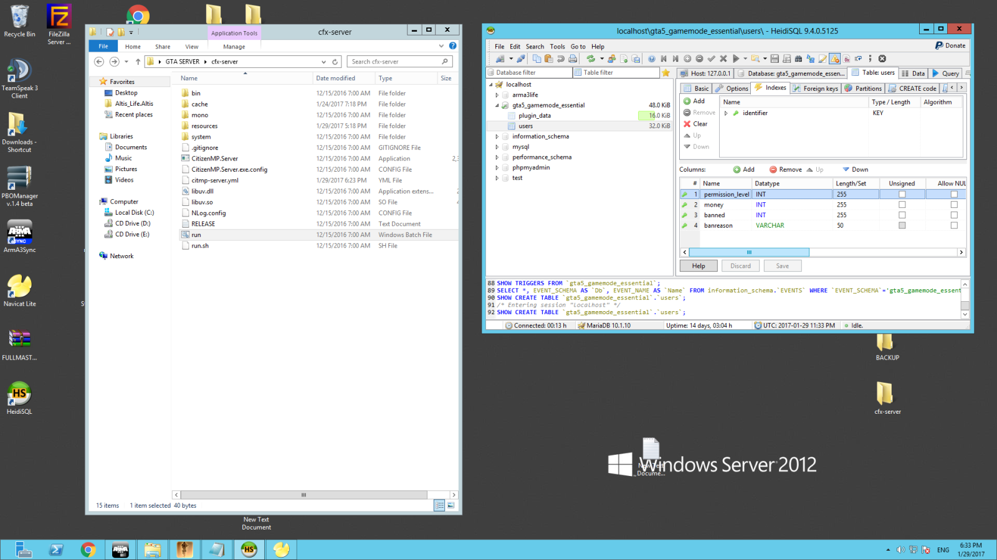Toggle Allow NULL checkbox for banned
997x560 pixels.
[x=954, y=215]
